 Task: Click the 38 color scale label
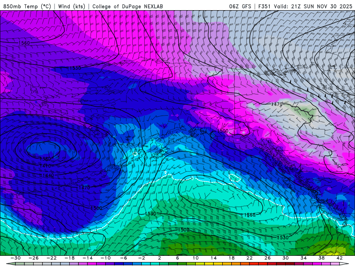point(321,258)
